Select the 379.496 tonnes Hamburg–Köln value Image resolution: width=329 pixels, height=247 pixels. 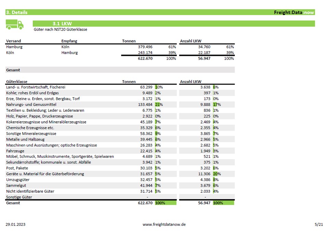point(145,47)
